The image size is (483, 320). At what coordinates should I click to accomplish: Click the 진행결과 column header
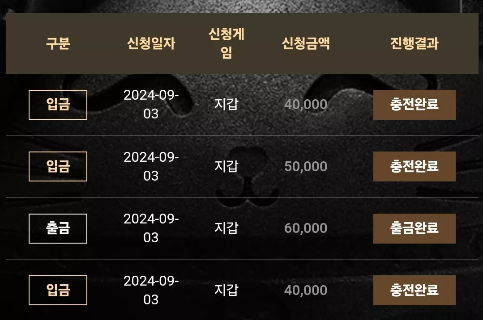point(415,43)
